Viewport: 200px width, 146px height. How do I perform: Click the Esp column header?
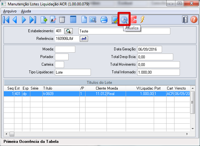26,88
